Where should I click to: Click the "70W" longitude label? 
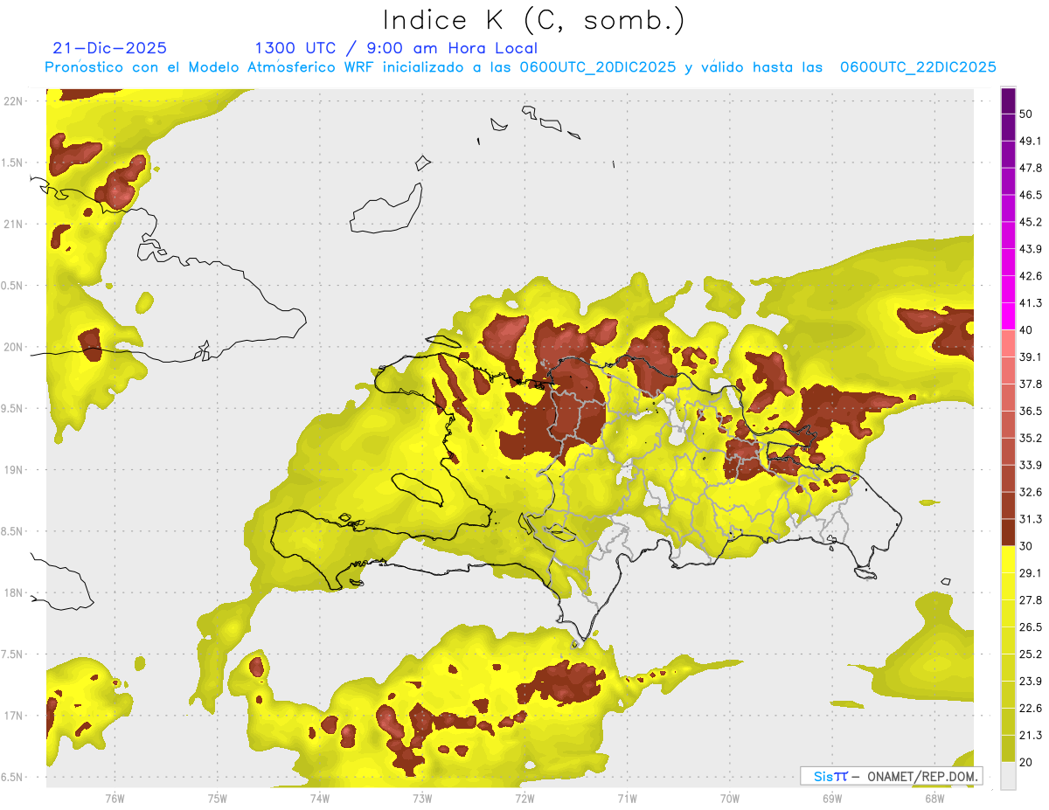[x=730, y=798]
